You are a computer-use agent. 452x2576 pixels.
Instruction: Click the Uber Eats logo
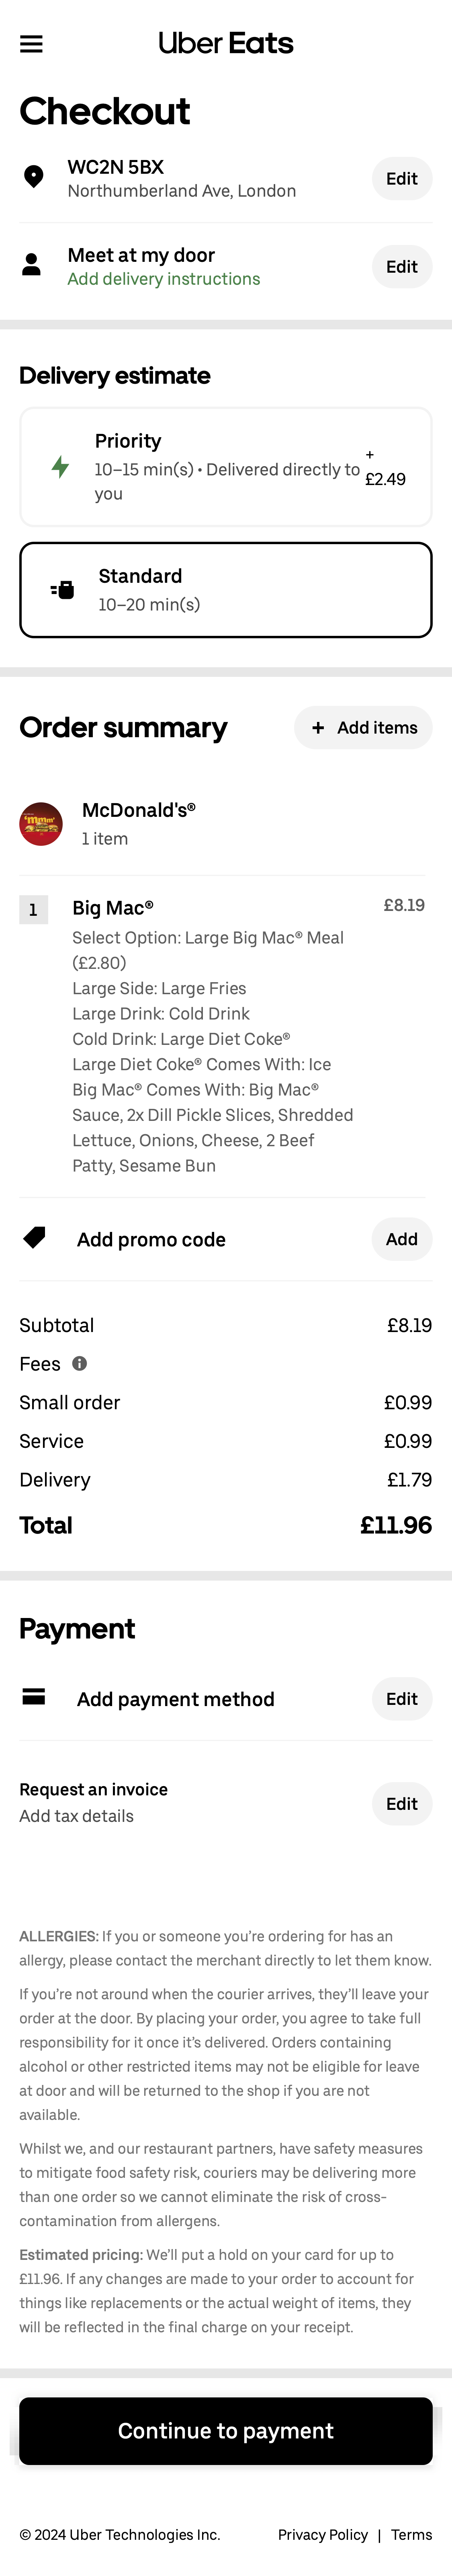click(226, 43)
